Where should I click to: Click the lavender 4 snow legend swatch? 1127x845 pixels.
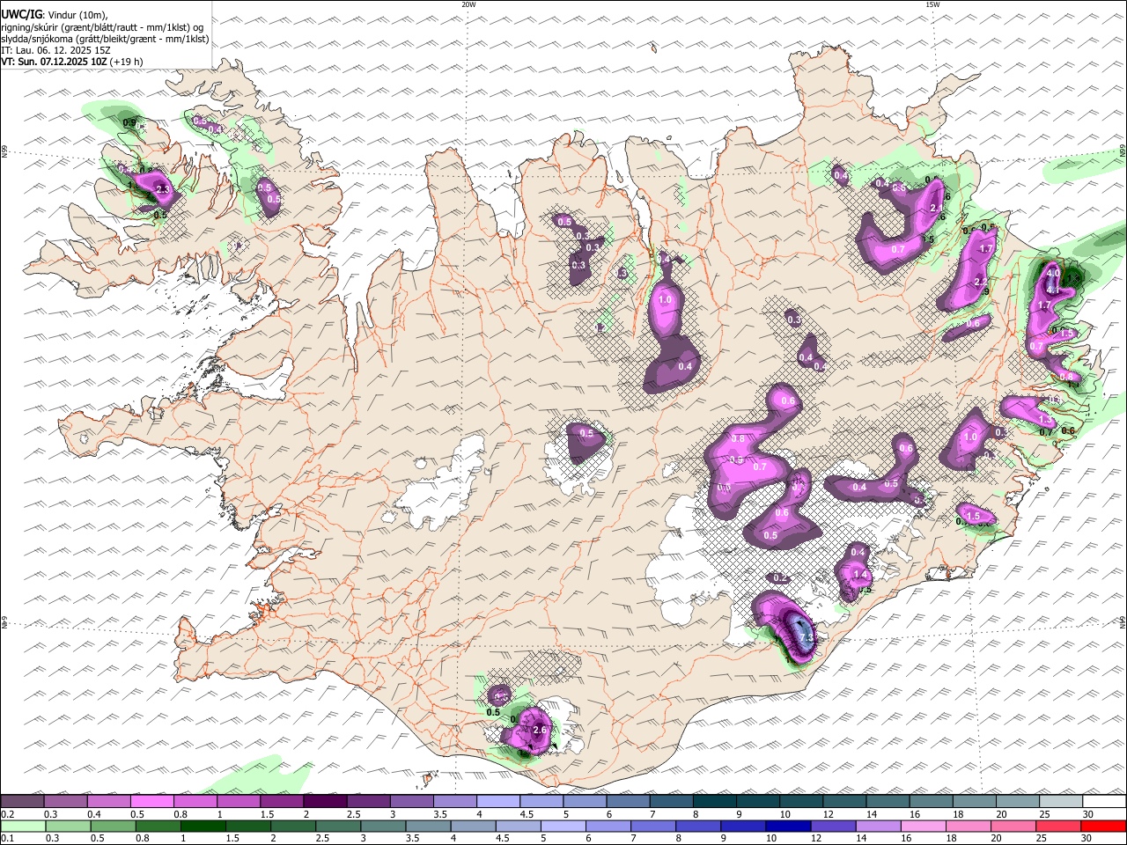click(497, 802)
